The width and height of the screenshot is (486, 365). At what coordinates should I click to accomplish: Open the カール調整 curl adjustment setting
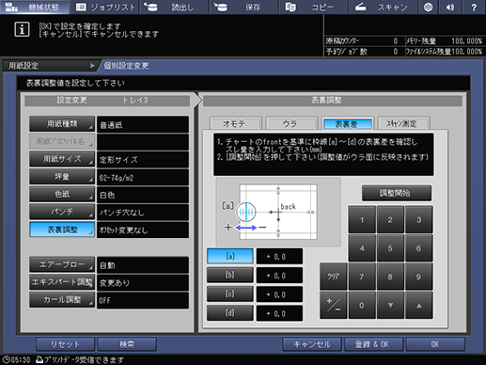(62, 300)
